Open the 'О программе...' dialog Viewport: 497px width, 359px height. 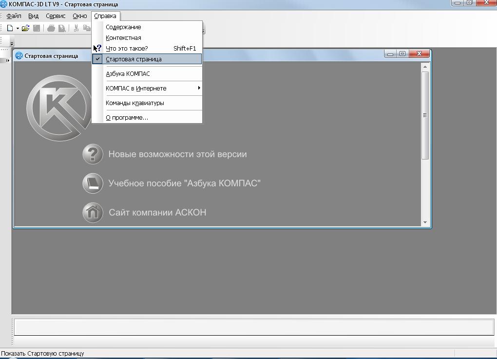point(147,117)
